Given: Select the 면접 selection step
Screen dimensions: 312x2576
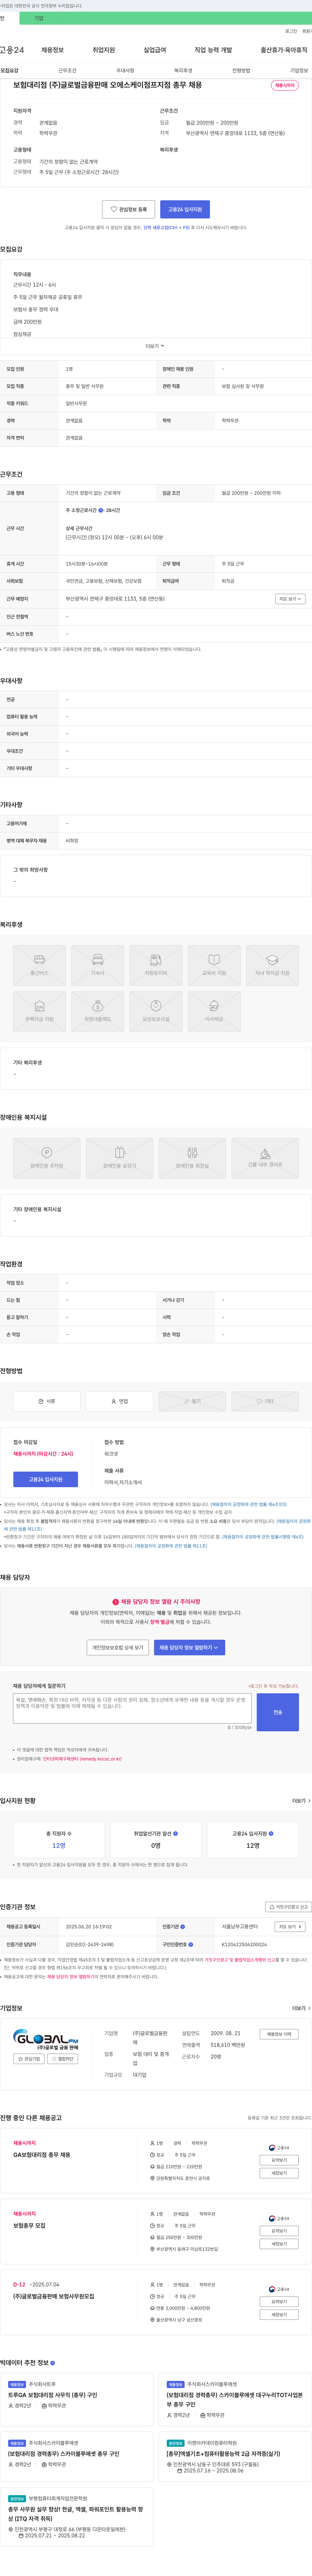Looking at the screenshot, I should pos(119,1401).
